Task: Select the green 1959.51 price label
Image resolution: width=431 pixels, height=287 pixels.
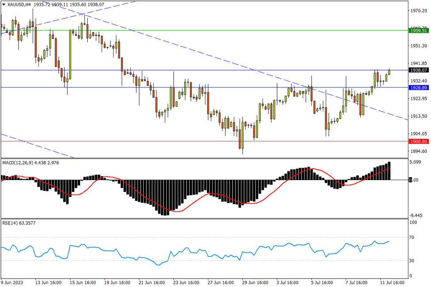Action: pos(418,30)
